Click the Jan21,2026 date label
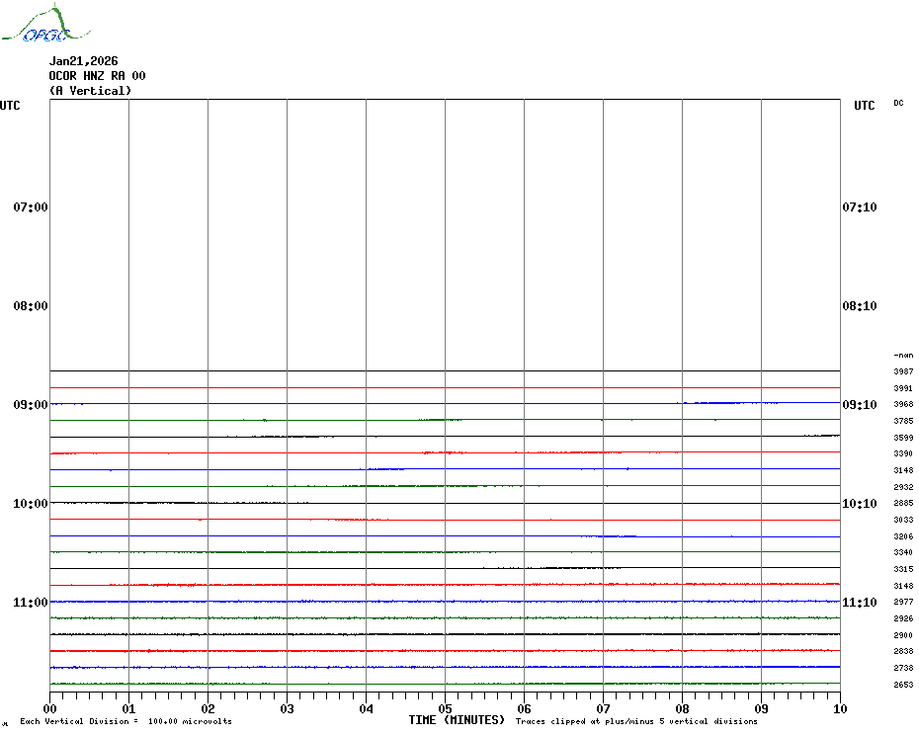Screen dimensions: 919x735 click(83, 61)
